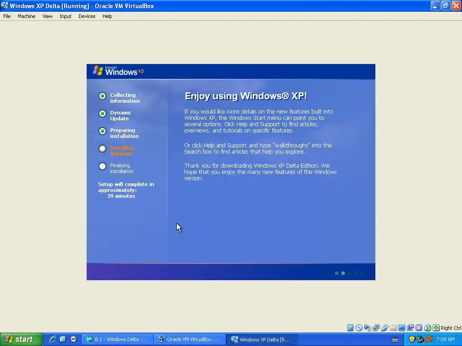Click the yellow security shield tray icon
This screenshot has height=346, width=462.
coord(412,339)
